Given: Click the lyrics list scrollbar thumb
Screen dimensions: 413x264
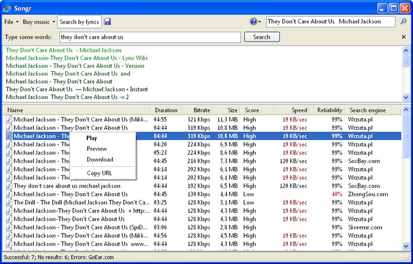Looking at the screenshot, I should coord(406,60).
